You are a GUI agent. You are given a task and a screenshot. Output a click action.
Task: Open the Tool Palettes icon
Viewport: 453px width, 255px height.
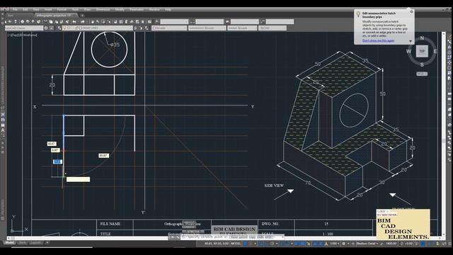[126, 22]
